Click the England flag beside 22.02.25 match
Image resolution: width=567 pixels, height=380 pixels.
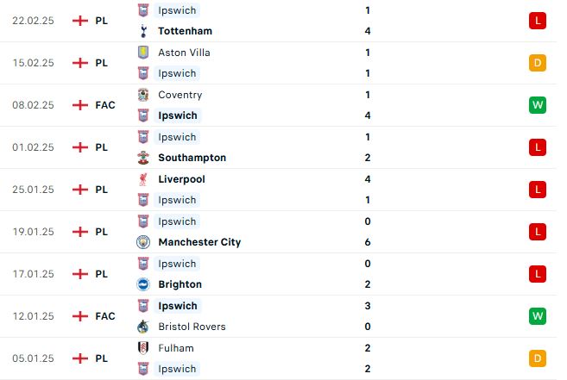(x=80, y=21)
